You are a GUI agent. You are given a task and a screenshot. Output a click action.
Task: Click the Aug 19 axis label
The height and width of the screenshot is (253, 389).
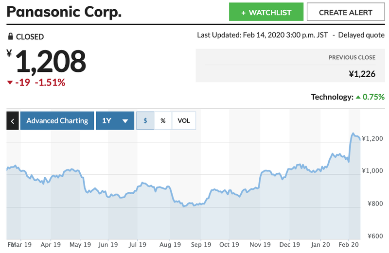tap(170, 245)
